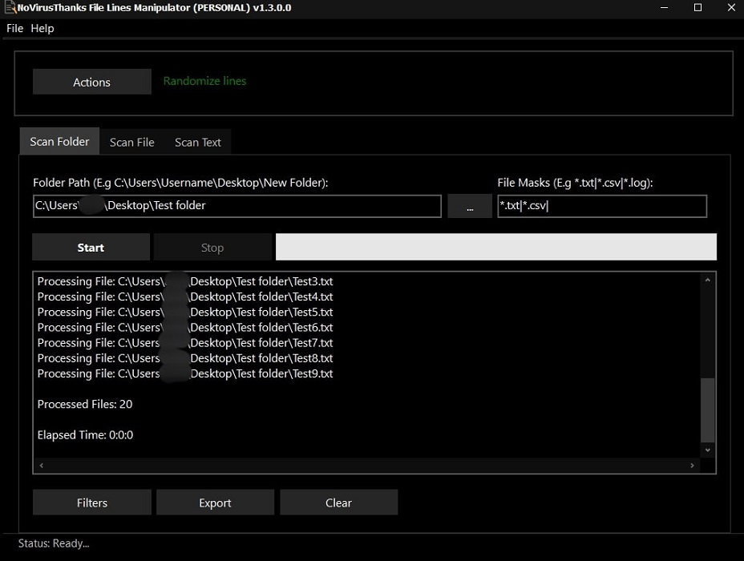Export the processing results
Viewport: 744px width, 561px height.
pyautogui.click(x=215, y=502)
